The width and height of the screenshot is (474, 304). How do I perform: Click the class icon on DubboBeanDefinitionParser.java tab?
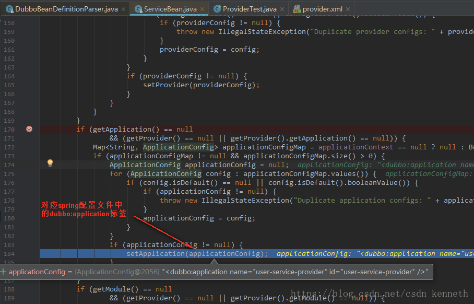(9, 9)
